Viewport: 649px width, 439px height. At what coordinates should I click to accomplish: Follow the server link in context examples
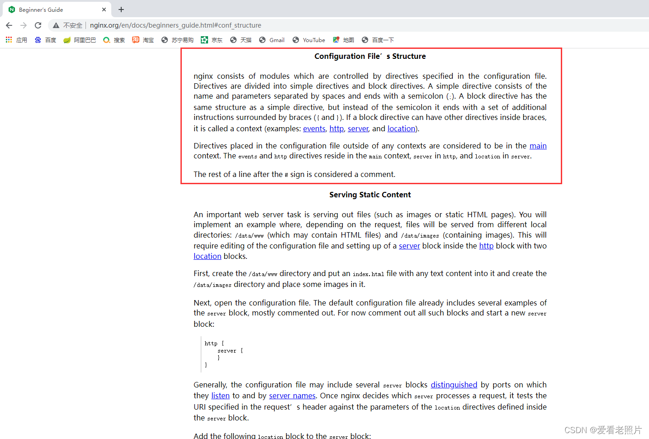pos(358,129)
